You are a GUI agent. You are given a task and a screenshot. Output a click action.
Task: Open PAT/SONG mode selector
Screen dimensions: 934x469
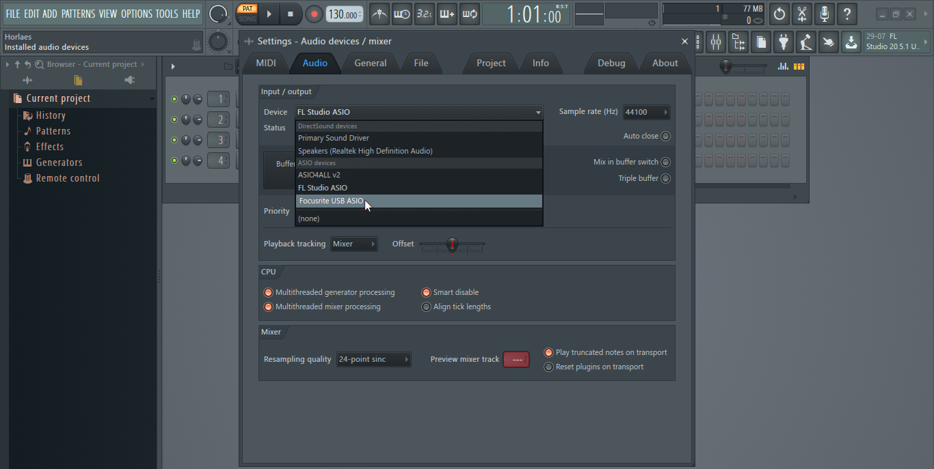247,14
